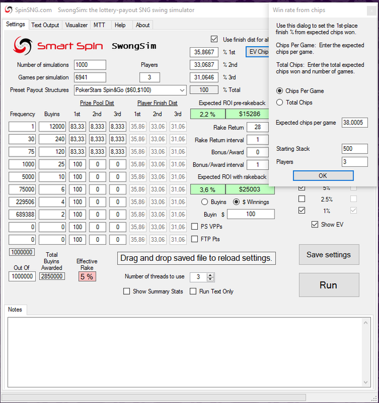Select the Notes tab

pos(15,310)
